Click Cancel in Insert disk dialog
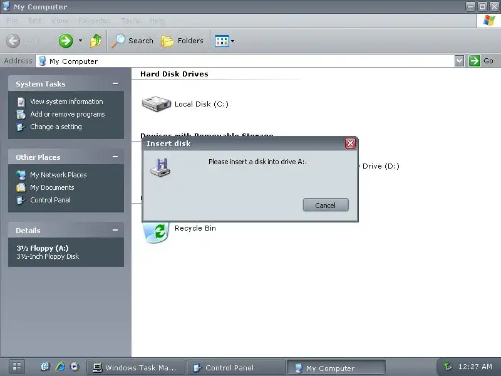Image resolution: width=501 pixels, height=376 pixels. (x=326, y=205)
